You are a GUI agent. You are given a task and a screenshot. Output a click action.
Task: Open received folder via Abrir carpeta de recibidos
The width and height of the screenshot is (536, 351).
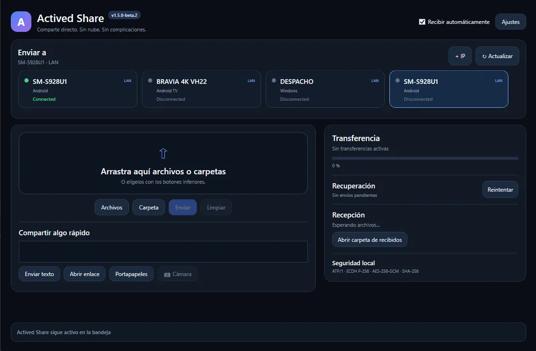pos(370,240)
